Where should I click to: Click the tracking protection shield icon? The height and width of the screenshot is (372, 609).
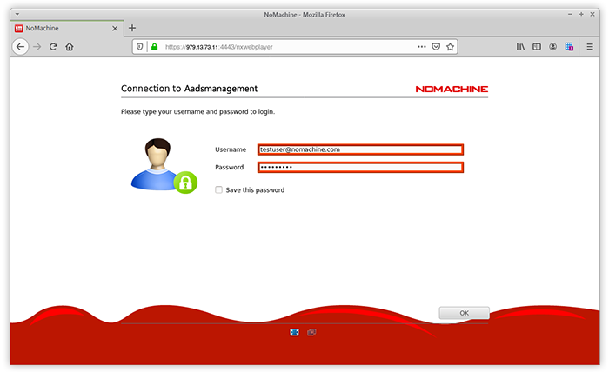140,47
